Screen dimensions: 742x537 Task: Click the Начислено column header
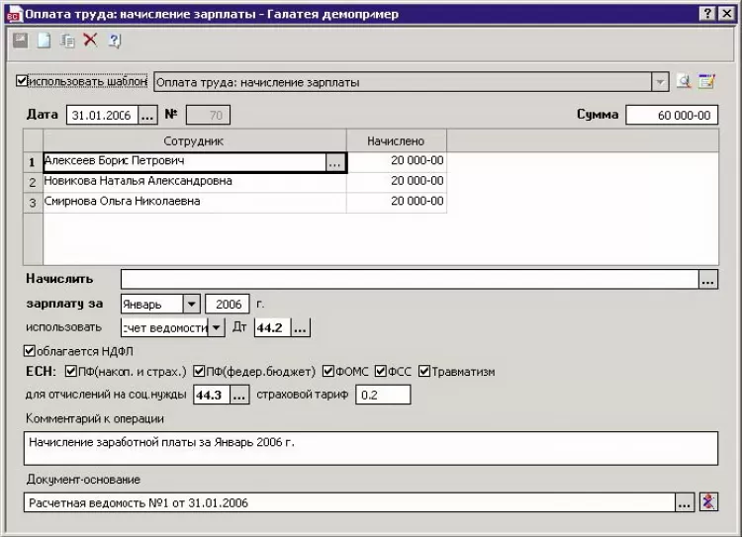tap(397, 140)
